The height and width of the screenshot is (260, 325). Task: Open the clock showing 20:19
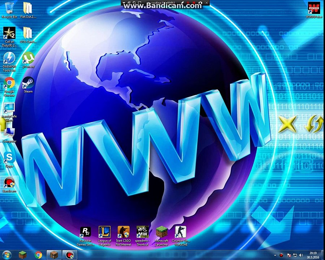tap(313, 255)
